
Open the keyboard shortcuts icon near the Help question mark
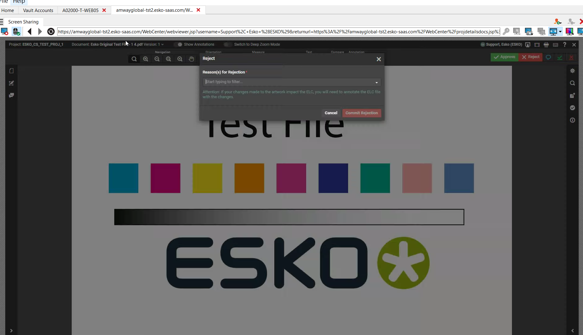556,44
